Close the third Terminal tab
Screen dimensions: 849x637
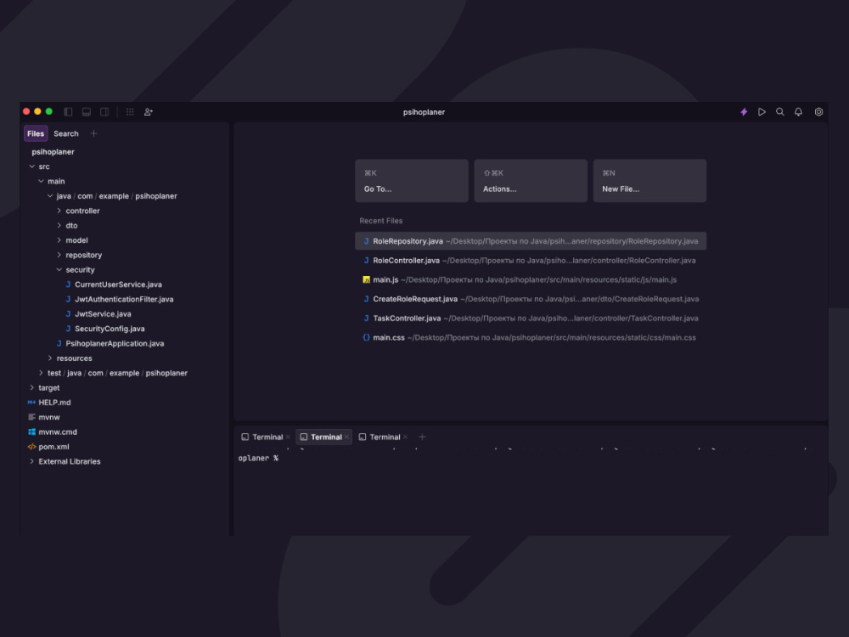[406, 437]
